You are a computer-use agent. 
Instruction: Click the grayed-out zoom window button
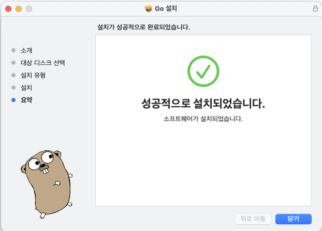tap(29, 9)
